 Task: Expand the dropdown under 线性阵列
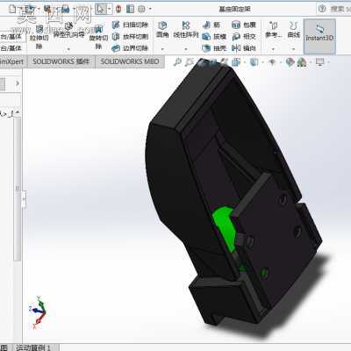(186, 49)
